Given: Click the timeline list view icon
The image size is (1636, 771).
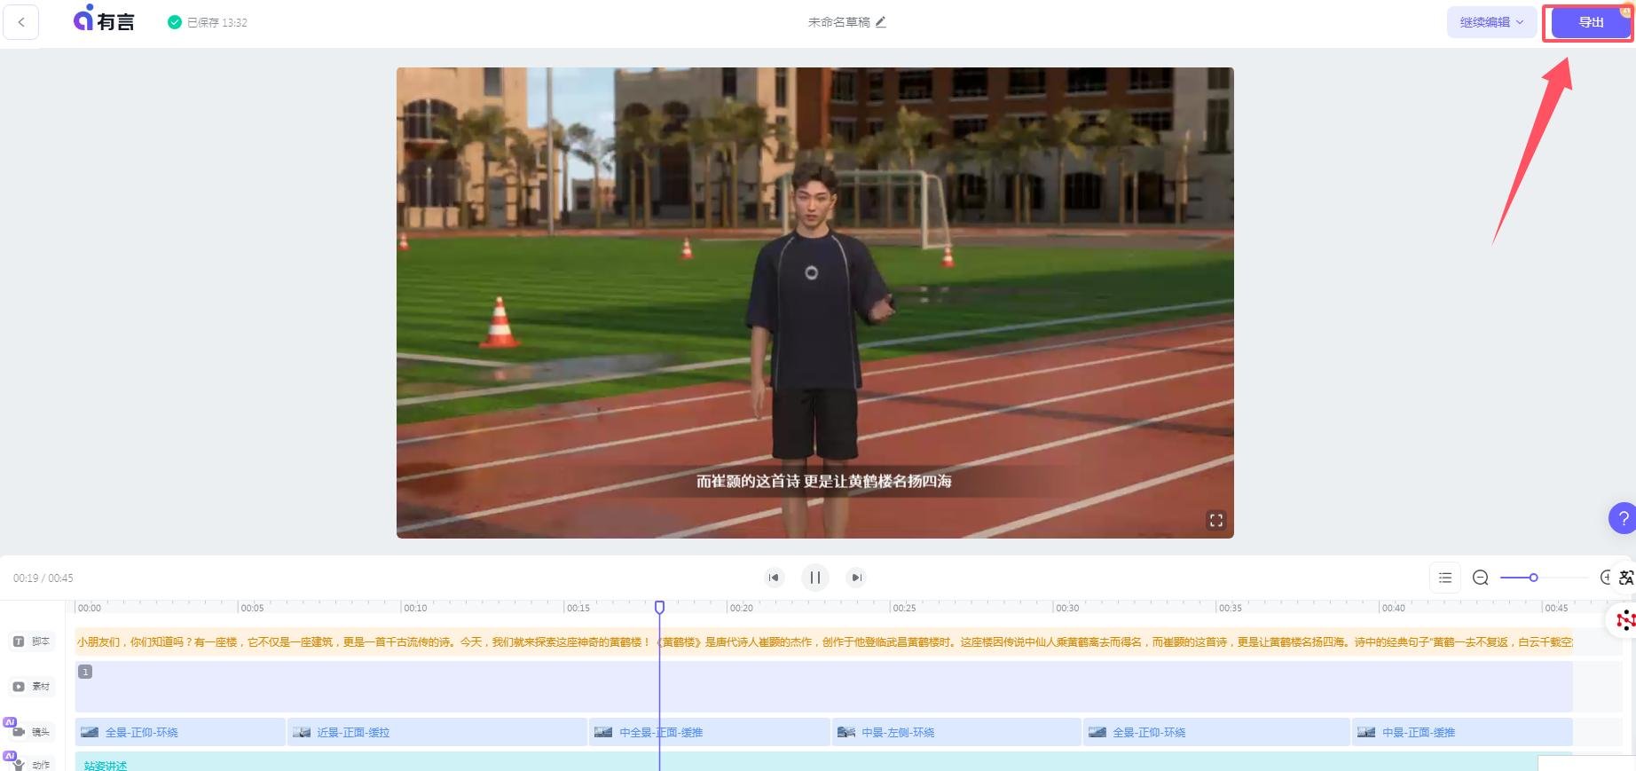Looking at the screenshot, I should coord(1445,578).
